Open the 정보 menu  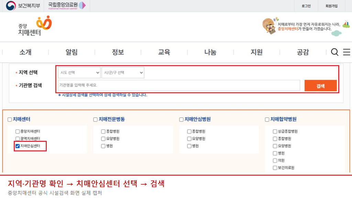118,52
